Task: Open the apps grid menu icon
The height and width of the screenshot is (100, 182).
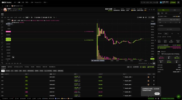Action: [179, 2]
